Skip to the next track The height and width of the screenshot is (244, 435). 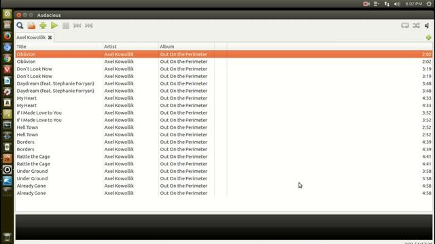click(89, 26)
